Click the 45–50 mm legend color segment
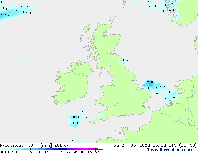The width and height of the screenshot is (198, 153). point(92,149)
